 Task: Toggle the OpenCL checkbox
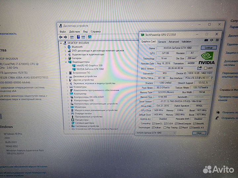point(153,124)
